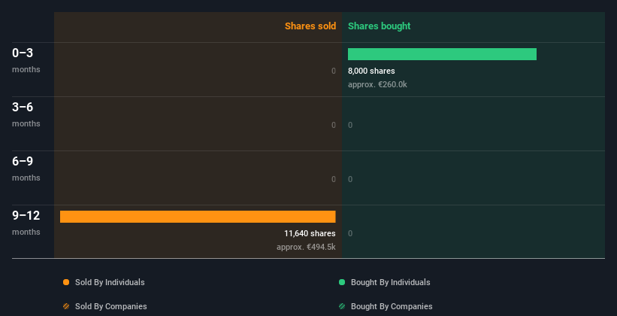Click the approx. €260.0k value
The image size is (617, 316).
click(x=377, y=84)
